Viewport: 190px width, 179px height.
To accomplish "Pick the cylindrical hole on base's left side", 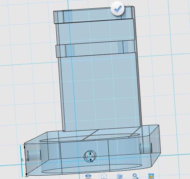I will point(34,154).
